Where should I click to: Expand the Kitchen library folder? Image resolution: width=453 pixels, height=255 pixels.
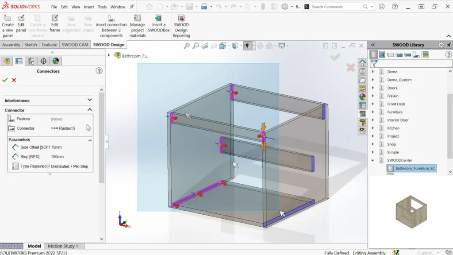[372, 128]
